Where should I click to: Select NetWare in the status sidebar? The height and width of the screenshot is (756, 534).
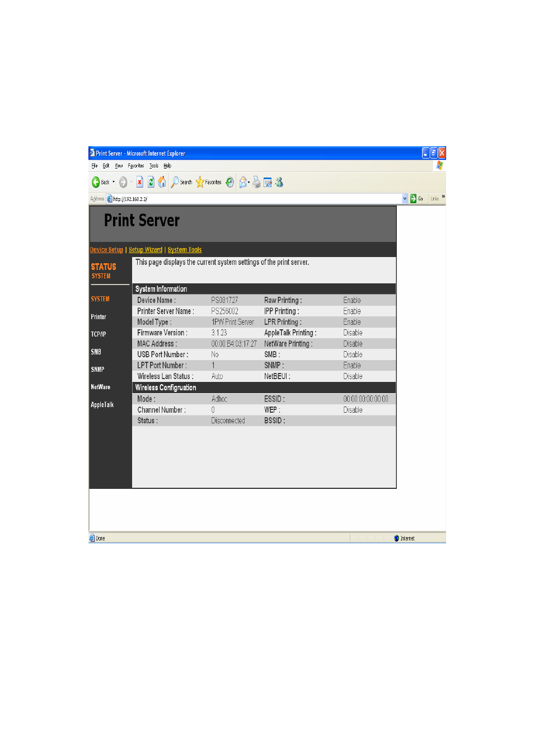pos(101,387)
